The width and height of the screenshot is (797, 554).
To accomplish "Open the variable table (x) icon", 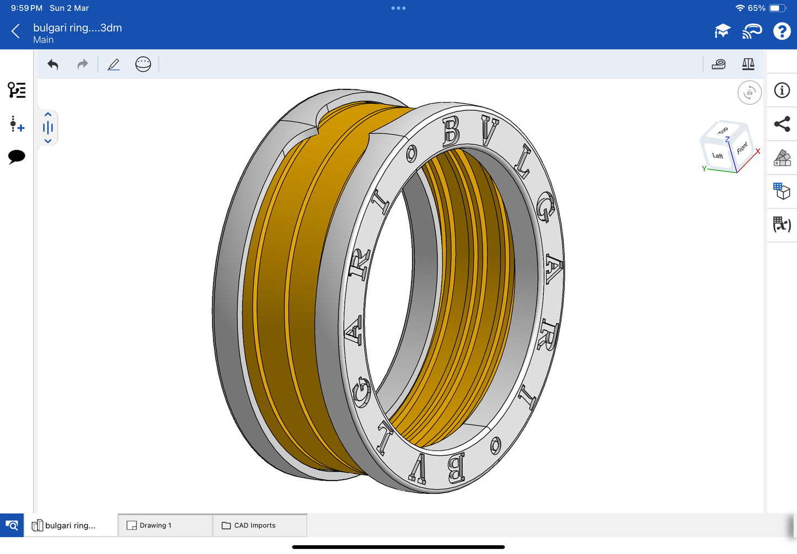I will click(782, 224).
